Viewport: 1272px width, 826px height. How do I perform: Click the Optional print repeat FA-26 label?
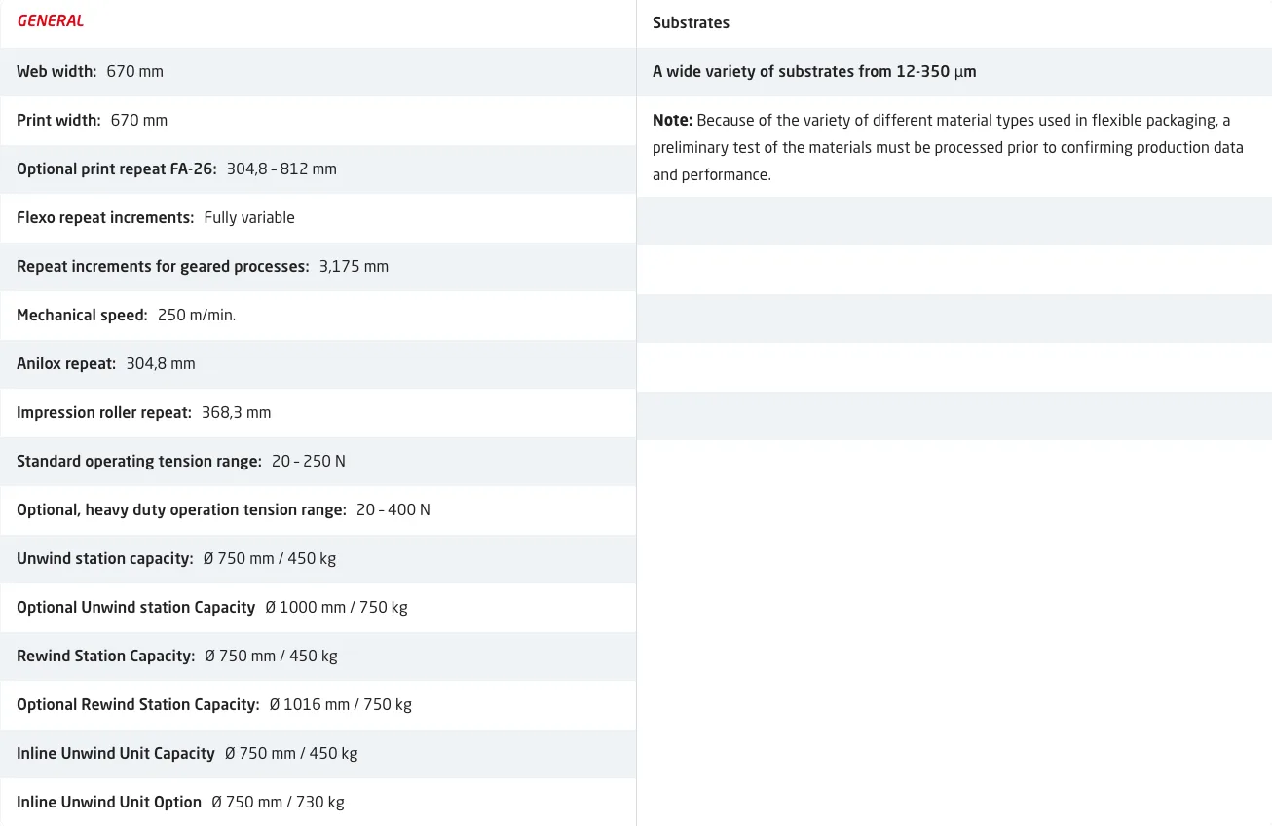116,169
